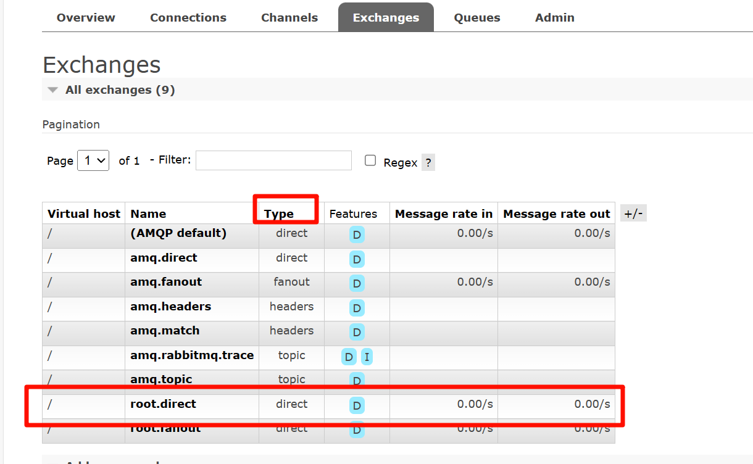
Task: Click into the Filter text field
Action: [273, 160]
